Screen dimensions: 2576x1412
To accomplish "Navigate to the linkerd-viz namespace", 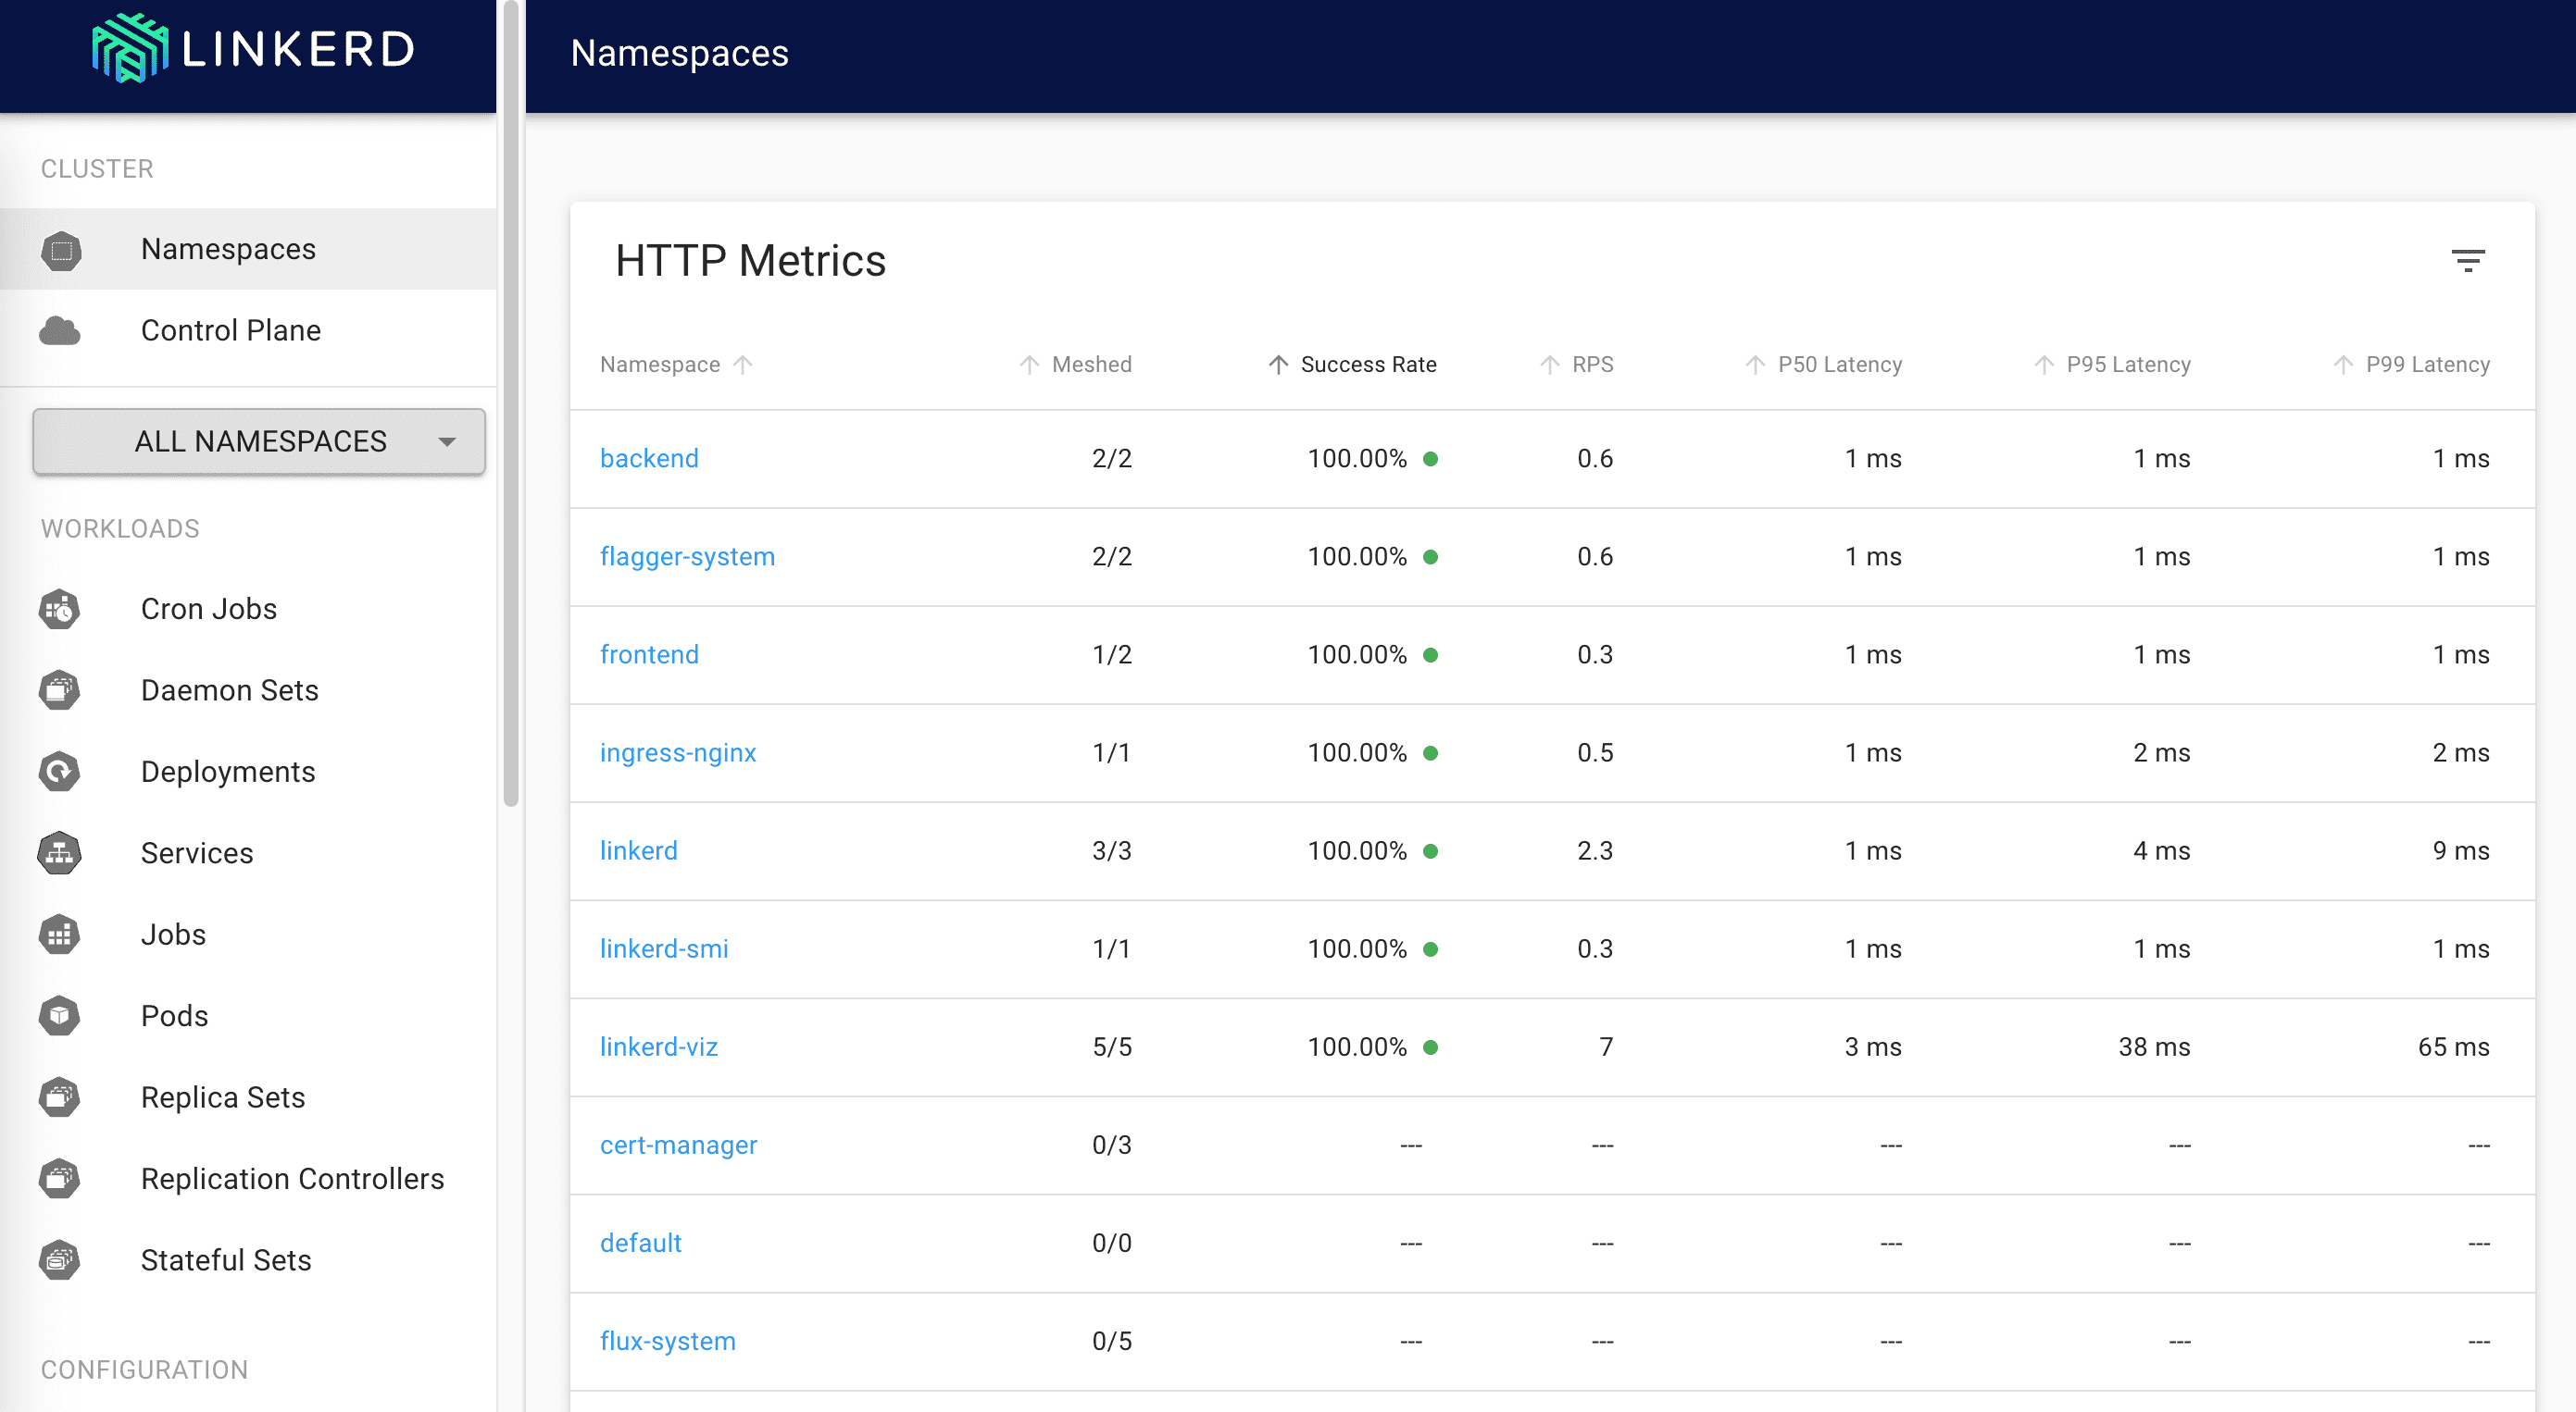I will coord(659,1047).
